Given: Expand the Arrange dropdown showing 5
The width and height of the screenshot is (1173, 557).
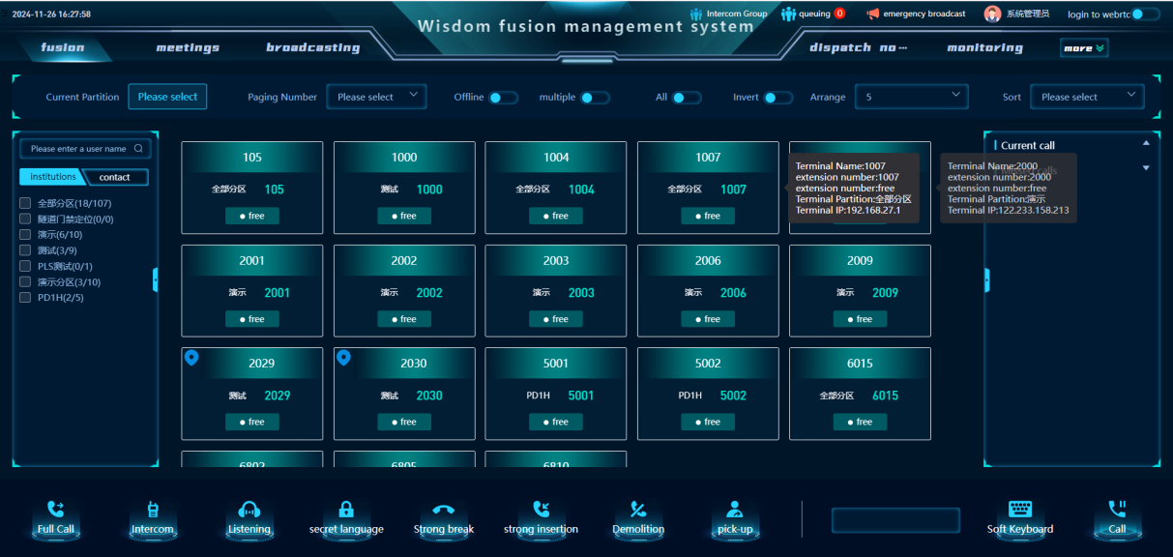Looking at the screenshot, I should click(x=913, y=97).
